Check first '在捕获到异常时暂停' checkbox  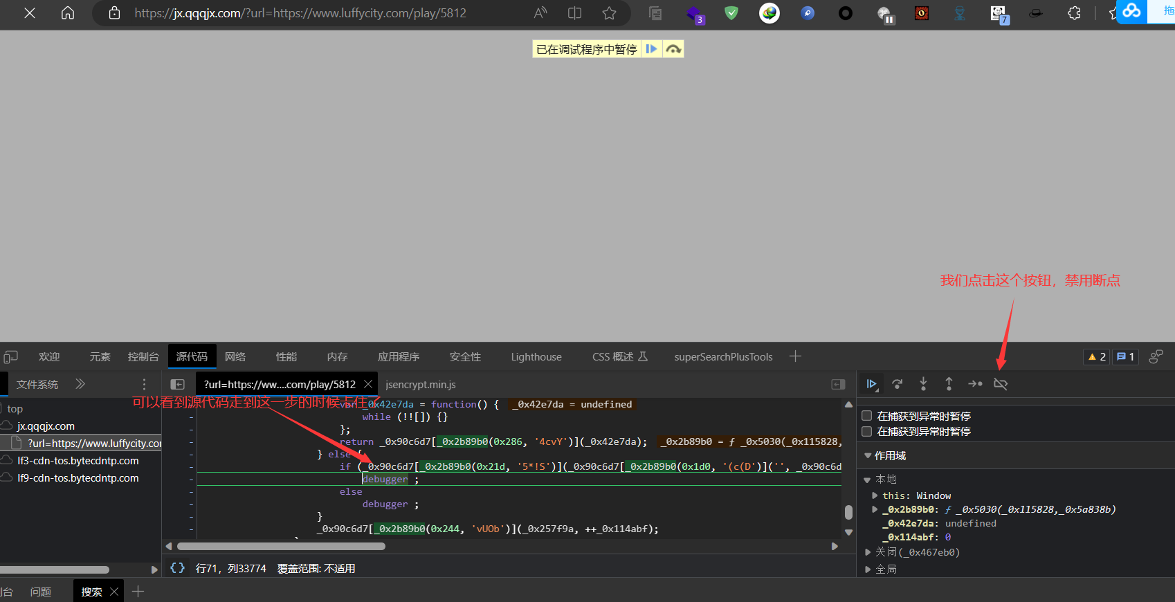(x=866, y=416)
